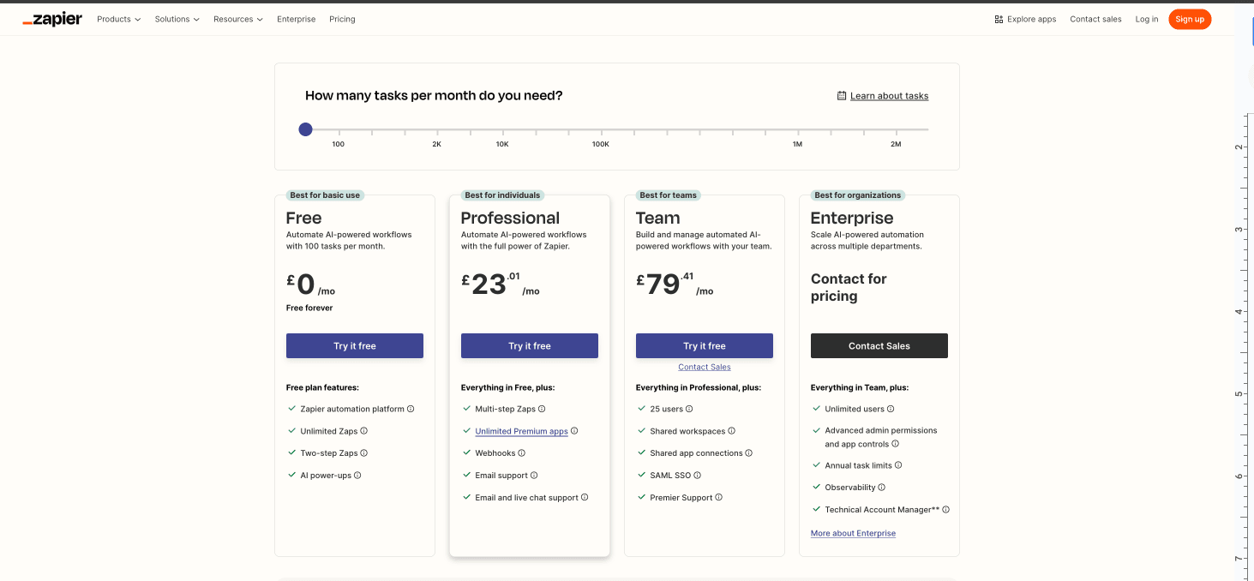This screenshot has height=581, width=1254.
Task: Open Contact Sales link under Team plan
Action: [705, 367]
